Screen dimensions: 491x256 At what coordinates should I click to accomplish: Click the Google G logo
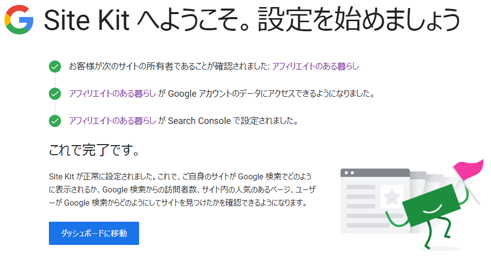(19, 20)
